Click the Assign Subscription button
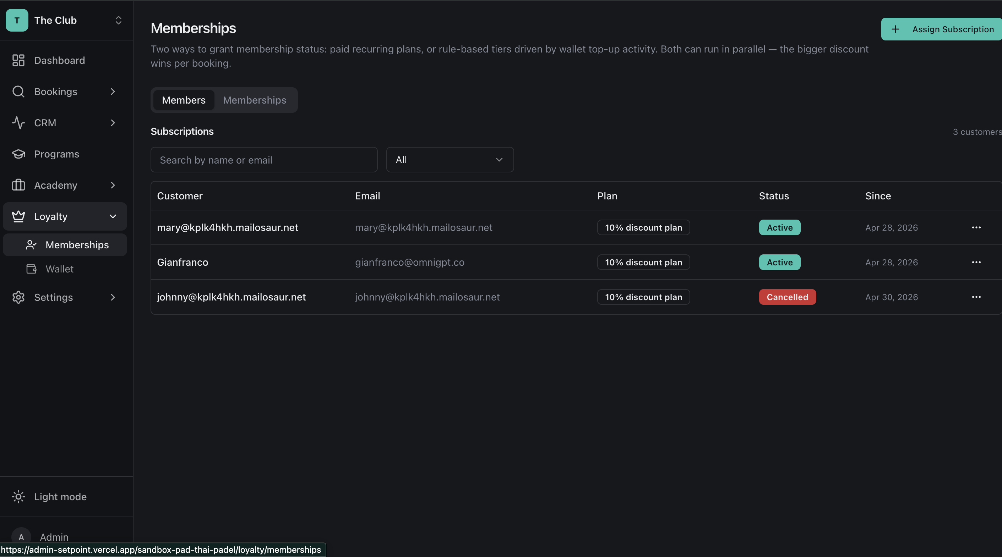1002x557 pixels. pyautogui.click(x=941, y=29)
